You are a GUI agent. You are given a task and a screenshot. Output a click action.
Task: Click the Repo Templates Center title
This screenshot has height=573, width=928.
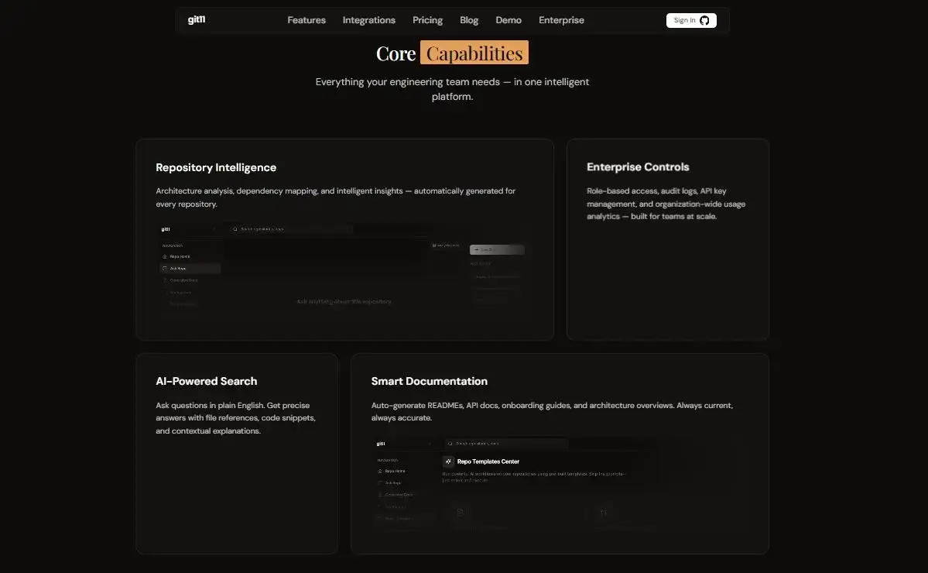tap(488, 461)
